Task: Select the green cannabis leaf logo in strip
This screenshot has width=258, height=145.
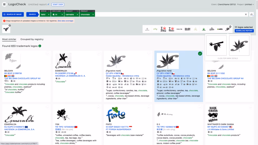Action: pos(204,29)
